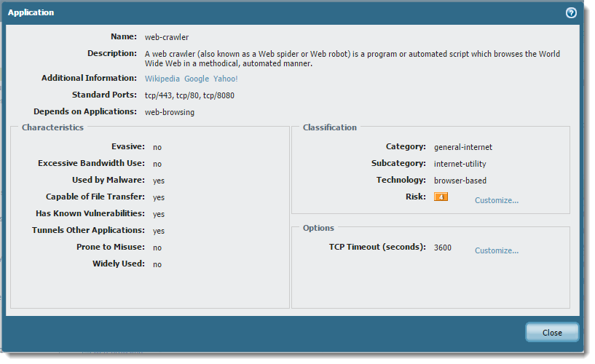Click the orange risk level 4 badge
This screenshot has height=364, width=595.
[x=441, y=197]
